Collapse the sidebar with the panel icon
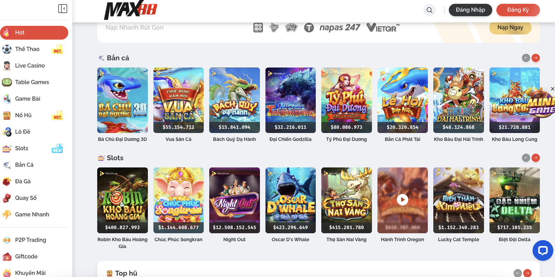Image resolution: width=555 pixels, height=277 pixels. tap(63, 9)
